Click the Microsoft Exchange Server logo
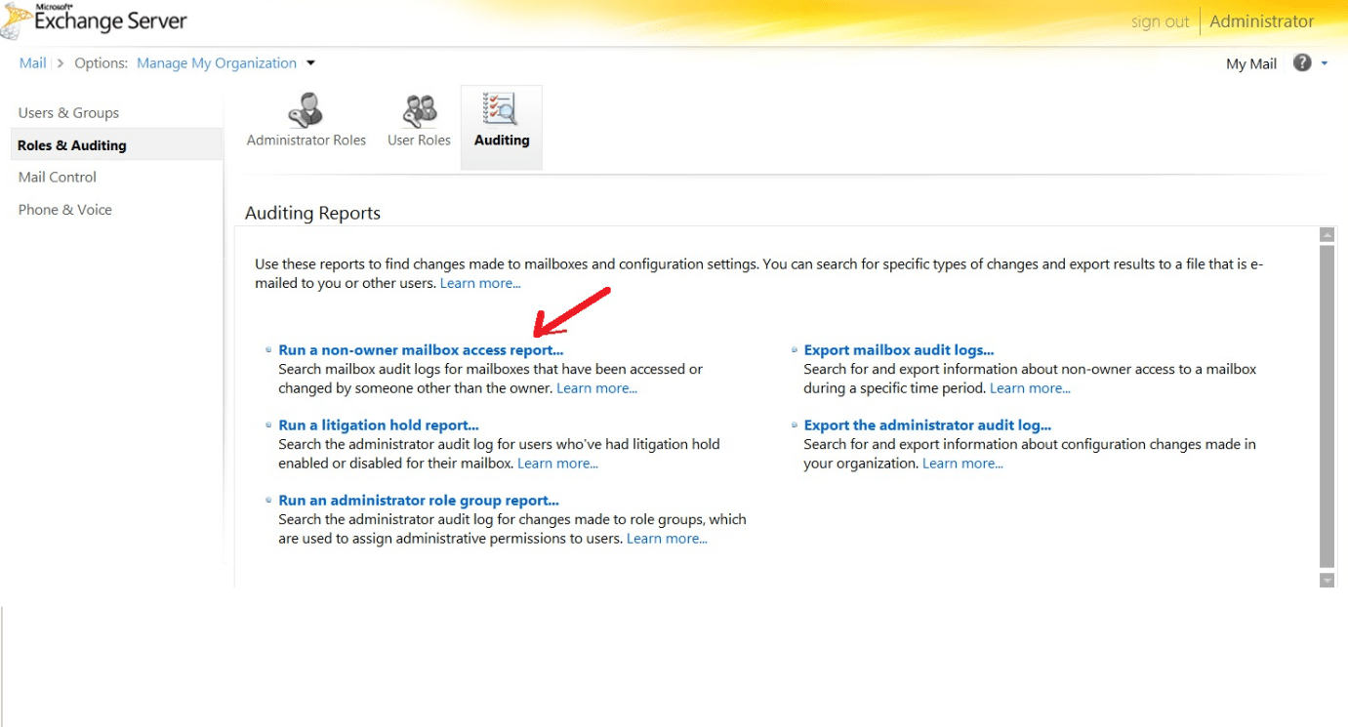The height and width of the screenshot is (727, 1348). pyautogui.click(x=93, y=20)
